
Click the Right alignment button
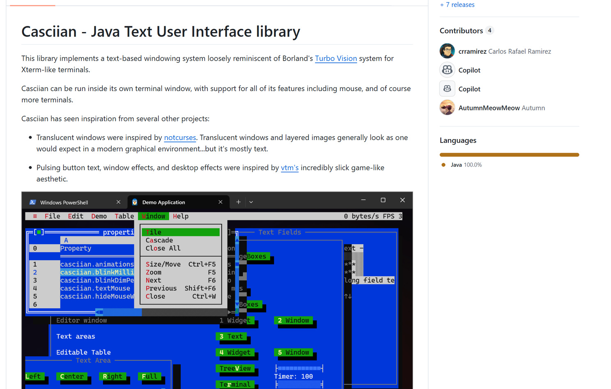pyautogui.click(x=113, y=376)
